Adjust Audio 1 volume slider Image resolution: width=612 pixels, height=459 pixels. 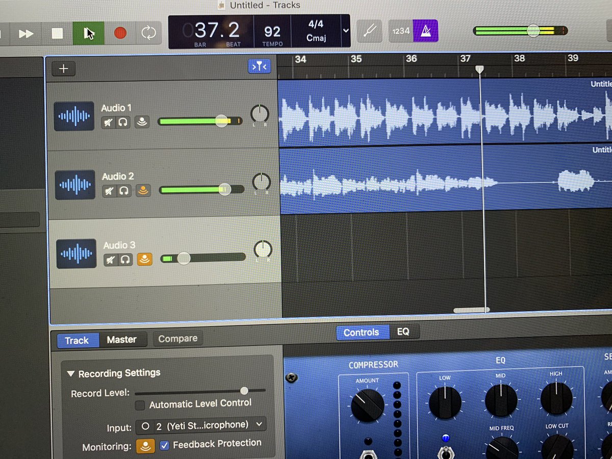click(x=201, y=121)
